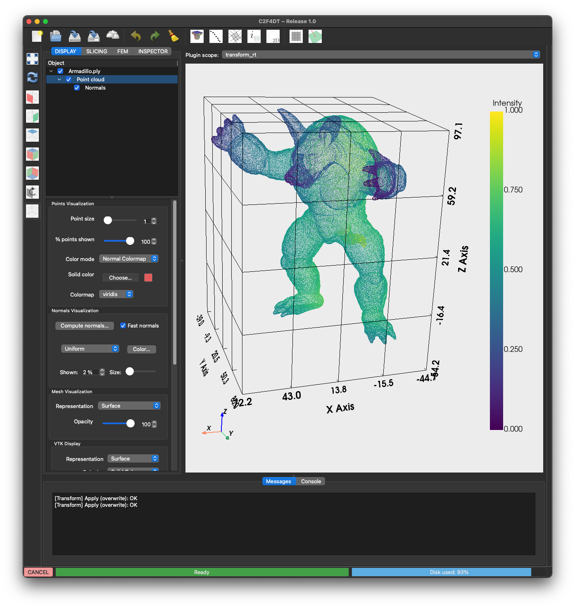The height and width of the screenshot is (608, 575).
Task: Click the Compute normals button
Action: pyautogui.click(x=85, y=325)
